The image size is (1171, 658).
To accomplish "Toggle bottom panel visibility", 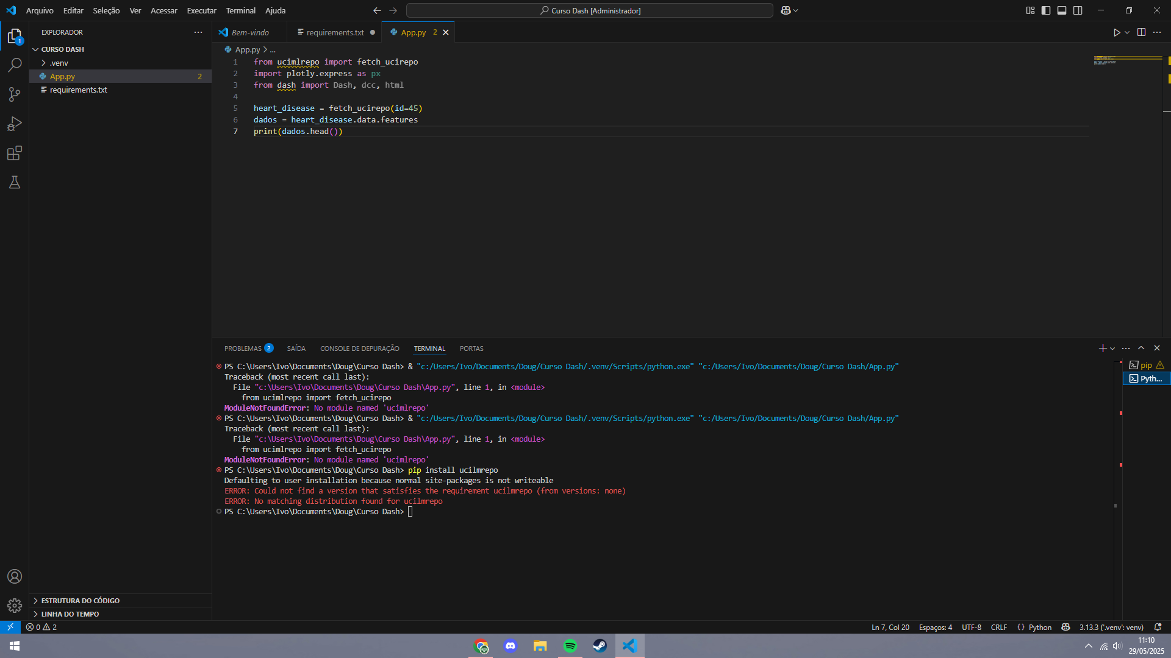I will pos(1062,10).
